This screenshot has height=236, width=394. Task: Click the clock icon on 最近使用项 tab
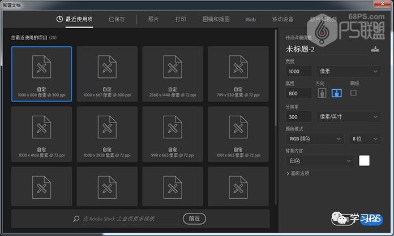(x=60, y=19)
